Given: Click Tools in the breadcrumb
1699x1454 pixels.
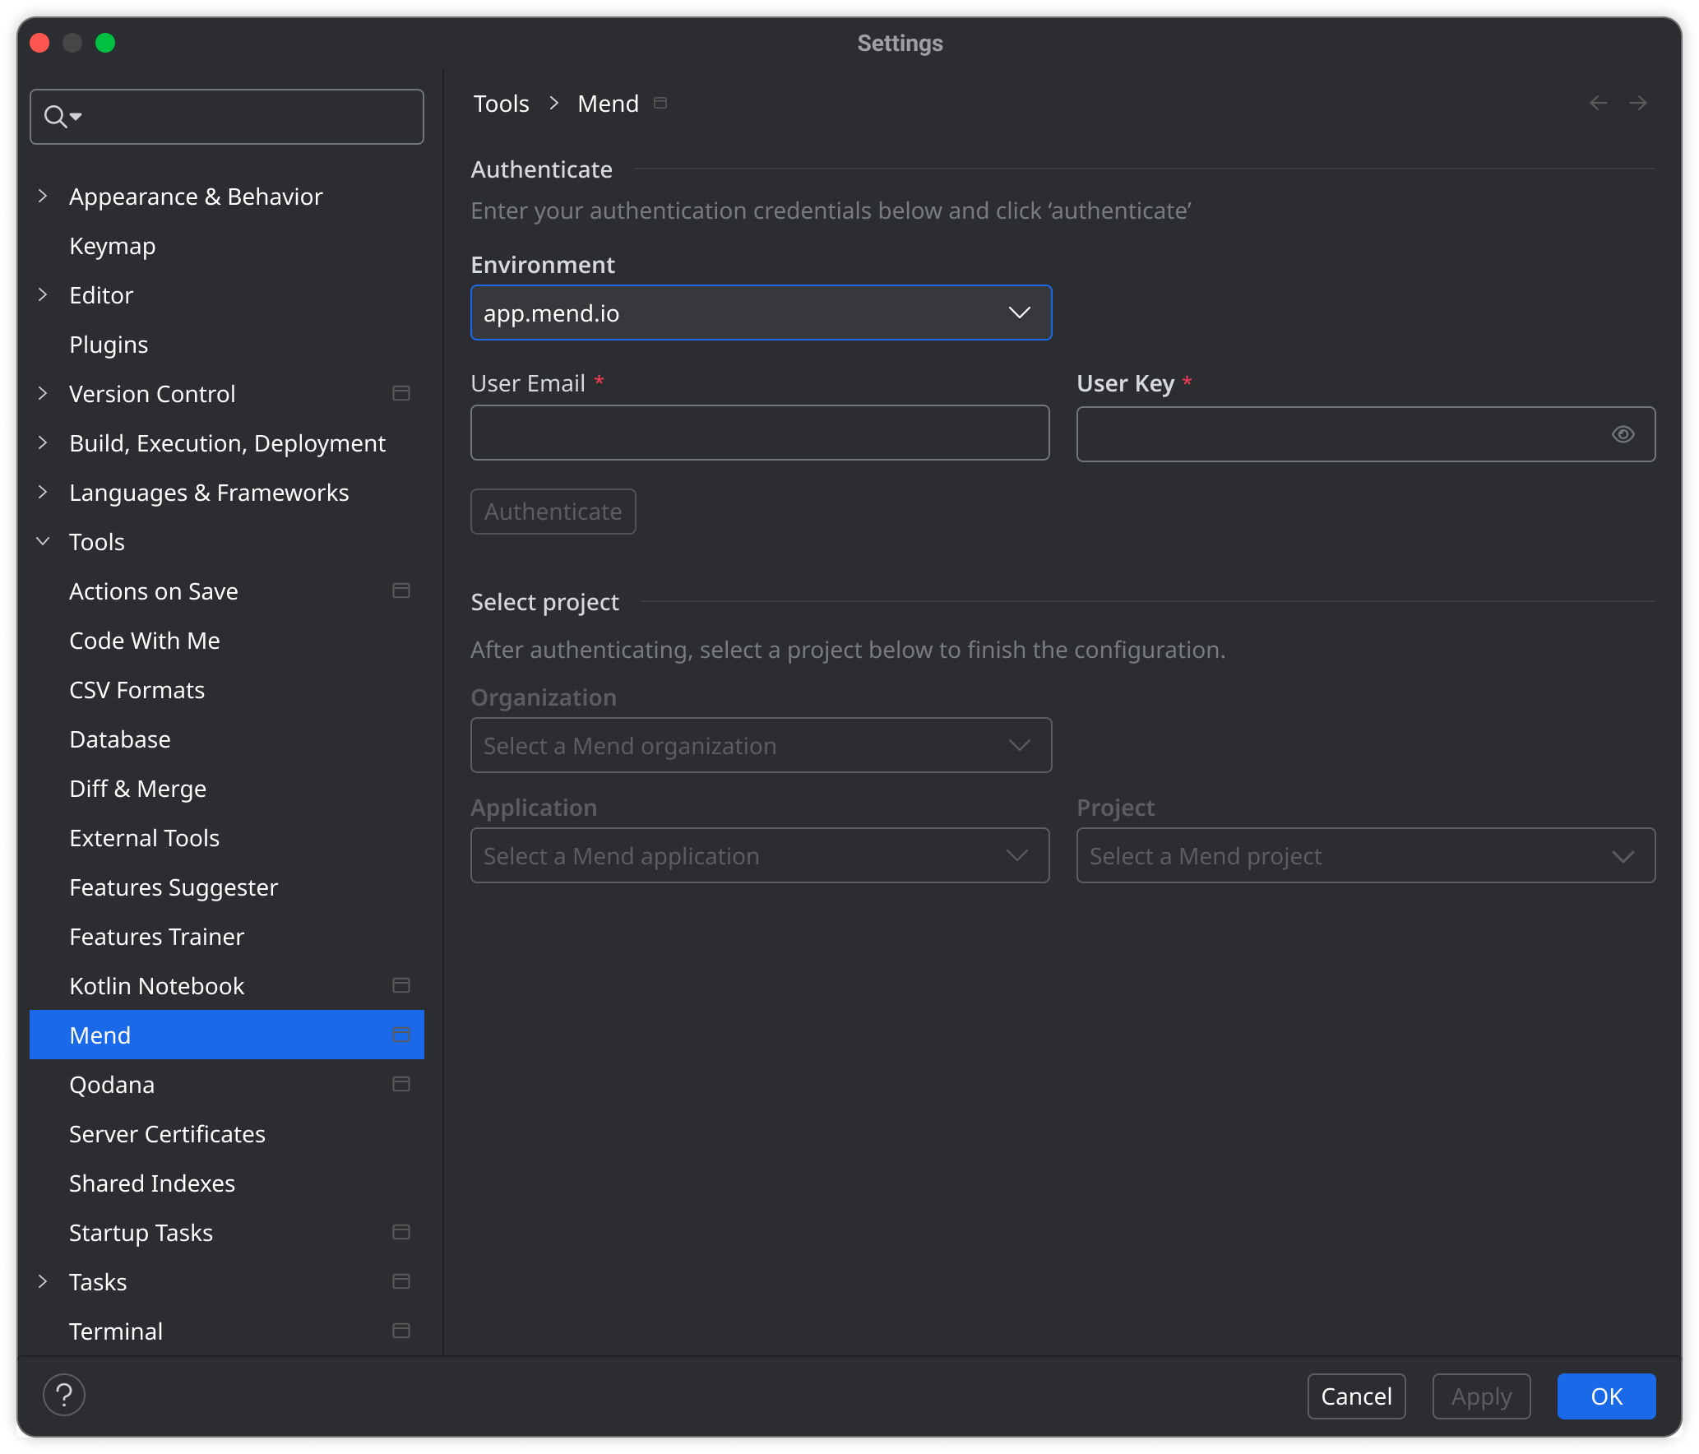Looking at the screenshot, I should [502, 104].
